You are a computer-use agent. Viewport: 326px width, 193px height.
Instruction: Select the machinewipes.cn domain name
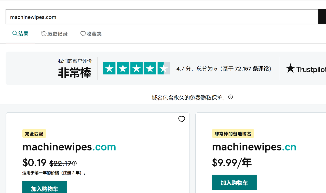[254, 147]
